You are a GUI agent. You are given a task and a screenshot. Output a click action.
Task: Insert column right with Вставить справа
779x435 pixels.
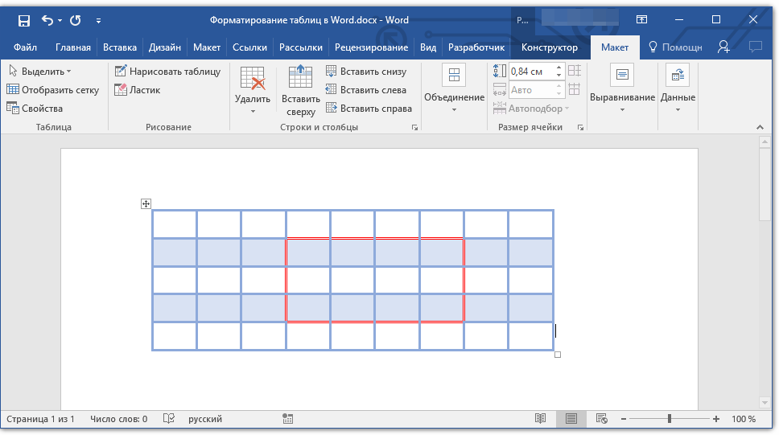click(x=369, y=109)
